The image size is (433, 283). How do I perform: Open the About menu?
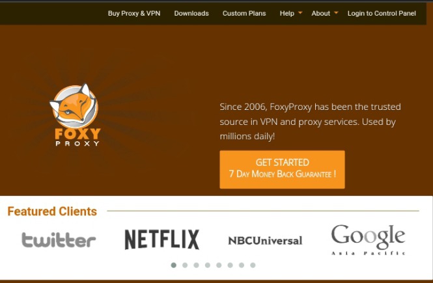[x=320, y=13]
